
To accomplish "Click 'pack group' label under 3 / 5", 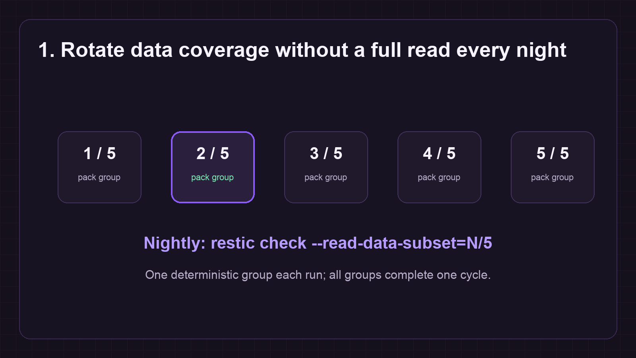I will pos(326,177).
